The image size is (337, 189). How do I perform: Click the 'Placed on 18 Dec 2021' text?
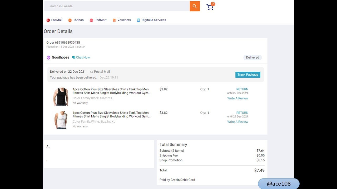pyautogui.click(x=66, y=47)
